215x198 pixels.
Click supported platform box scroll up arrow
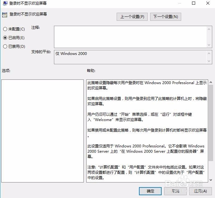(209, 53)
